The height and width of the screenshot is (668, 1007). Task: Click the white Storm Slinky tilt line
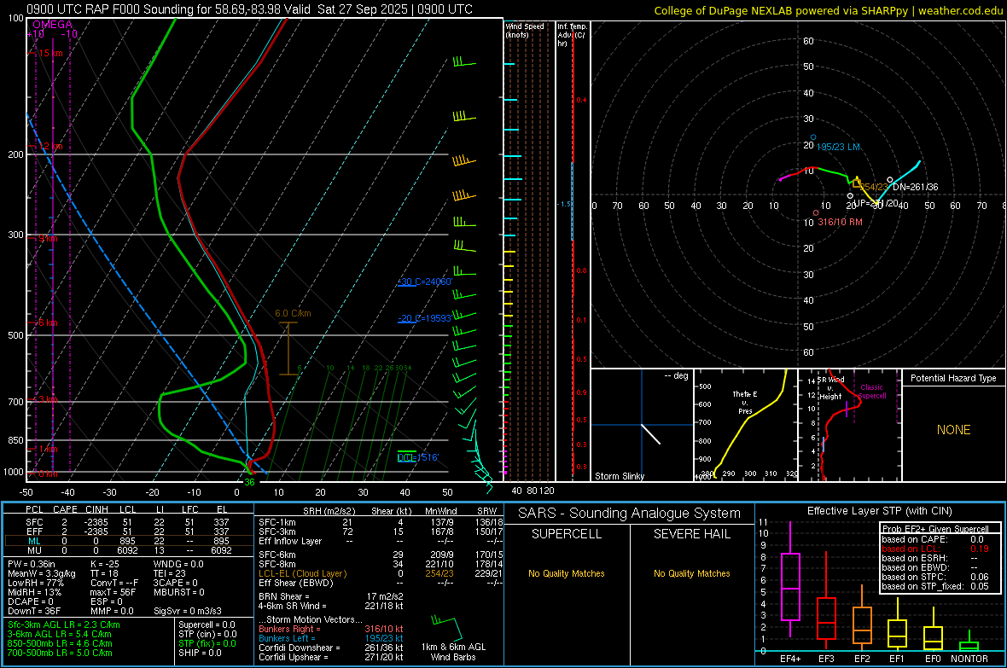click(x=650, y=434)
